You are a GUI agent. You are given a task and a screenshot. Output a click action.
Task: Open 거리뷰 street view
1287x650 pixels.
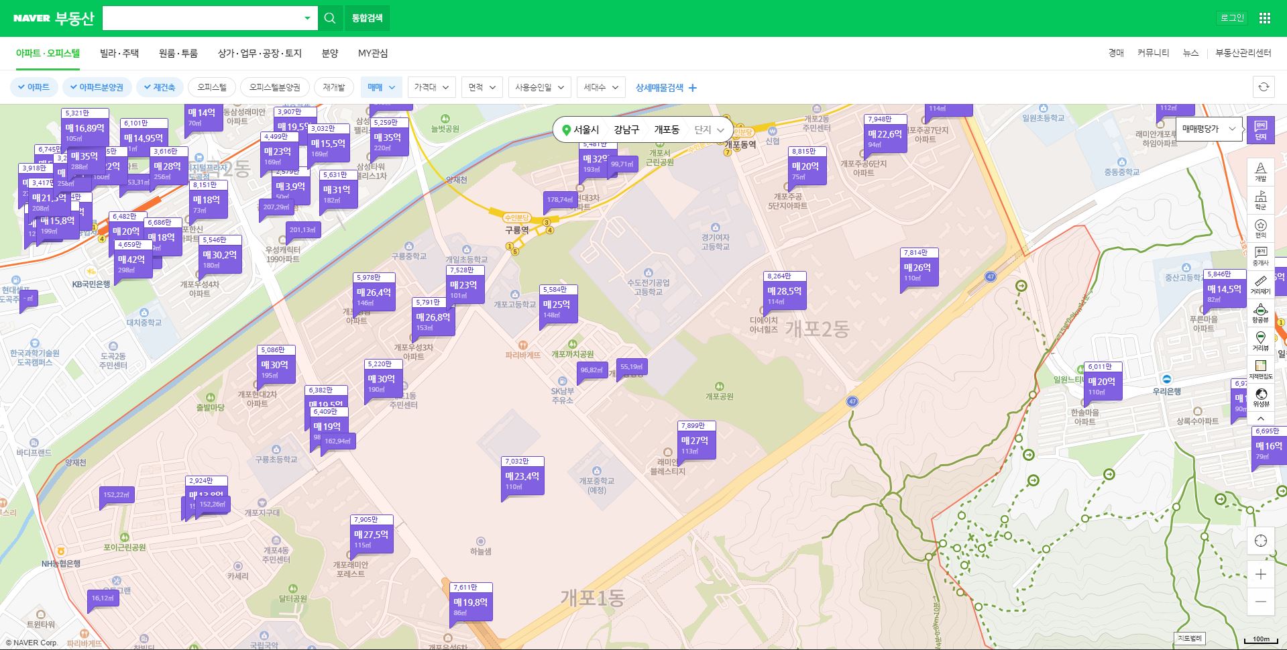[x=1261, y=341]
